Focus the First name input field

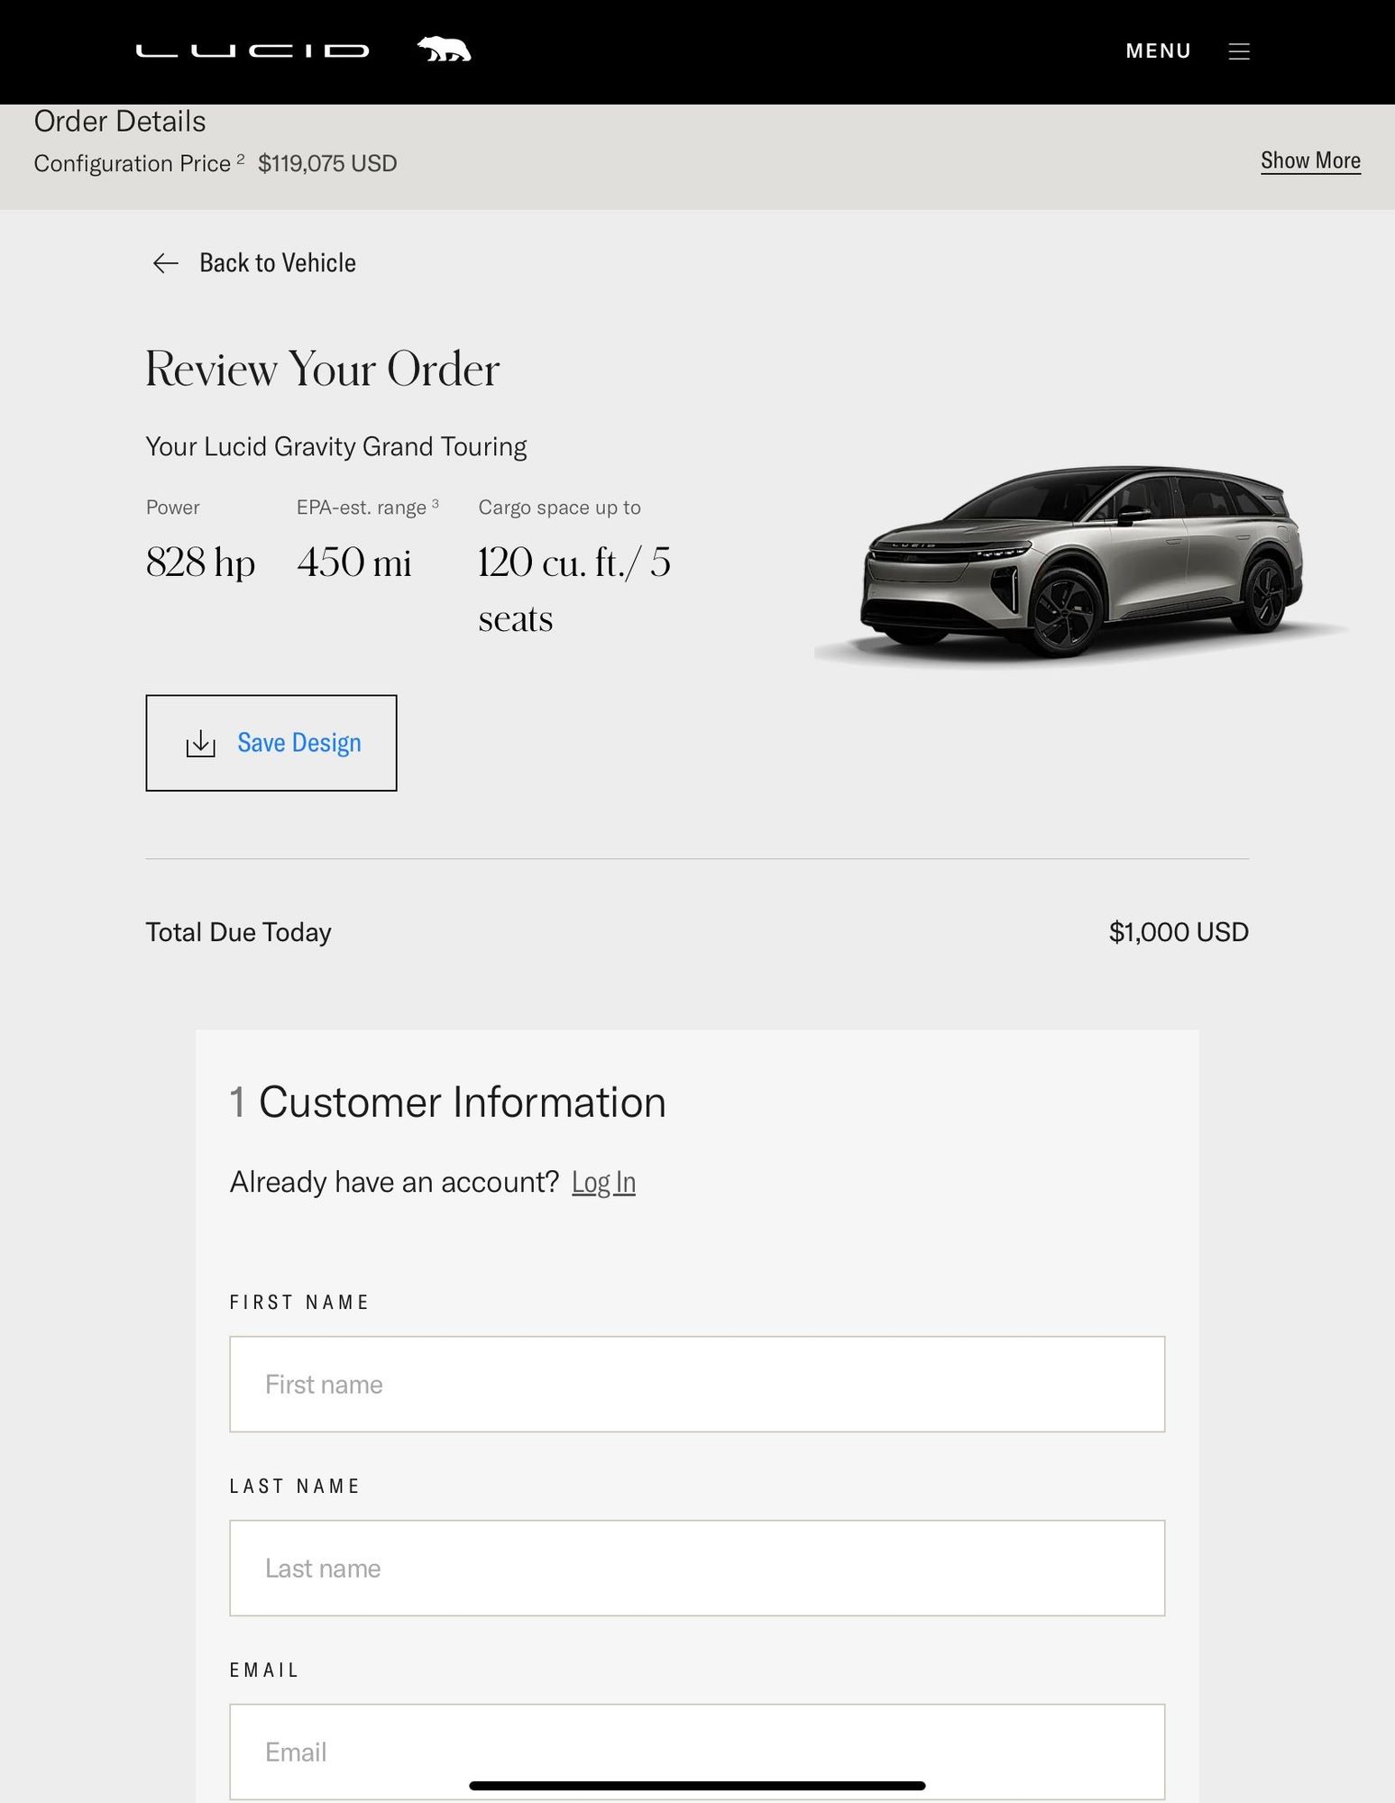pos(696,1384)
